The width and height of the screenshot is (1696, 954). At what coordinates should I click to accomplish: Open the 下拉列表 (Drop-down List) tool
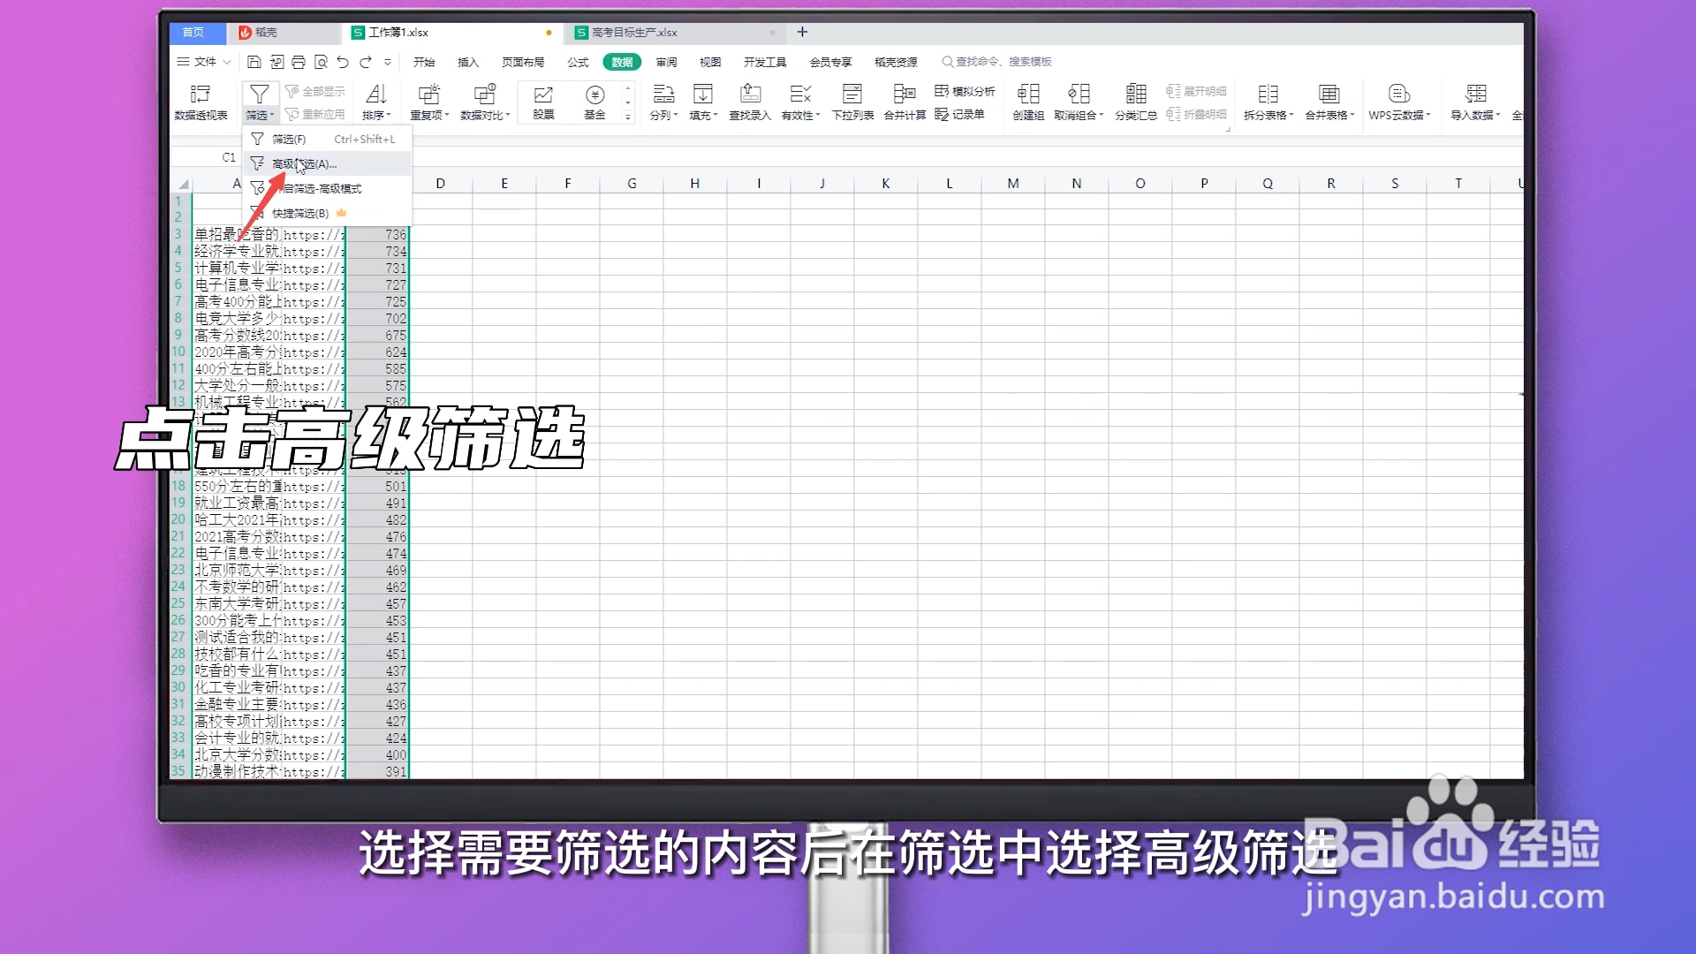click(x=851, y=100)
